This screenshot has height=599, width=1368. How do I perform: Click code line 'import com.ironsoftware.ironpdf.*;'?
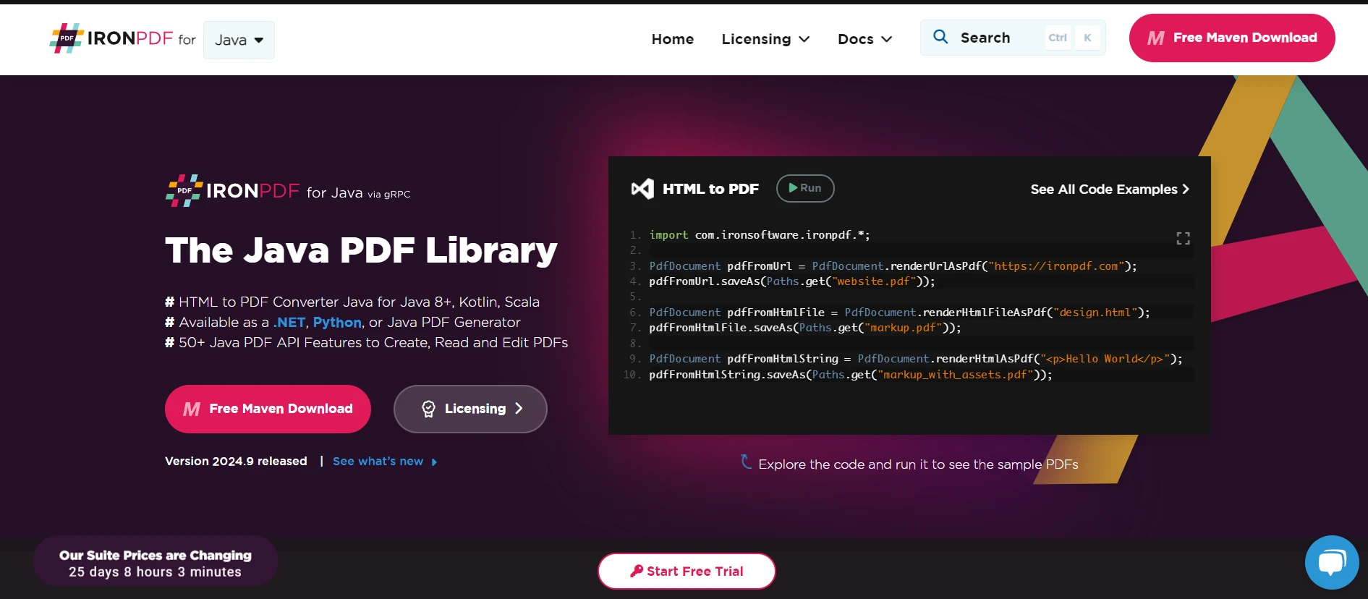pyautogui.click(x=760, y=235)
